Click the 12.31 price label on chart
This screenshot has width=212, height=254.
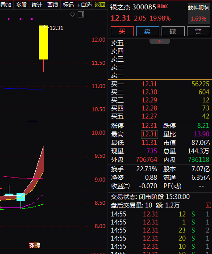click(x=56, y=28)
